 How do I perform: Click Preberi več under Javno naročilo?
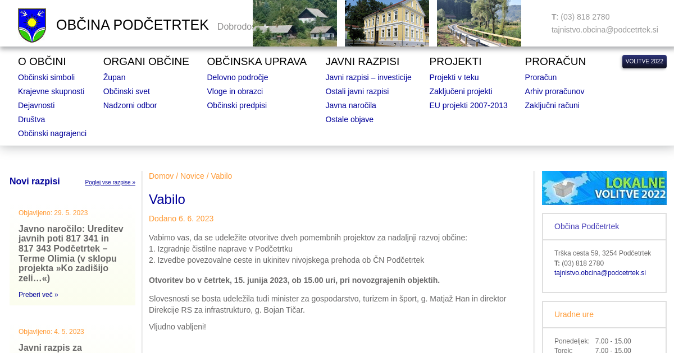(x=38, y=295)
